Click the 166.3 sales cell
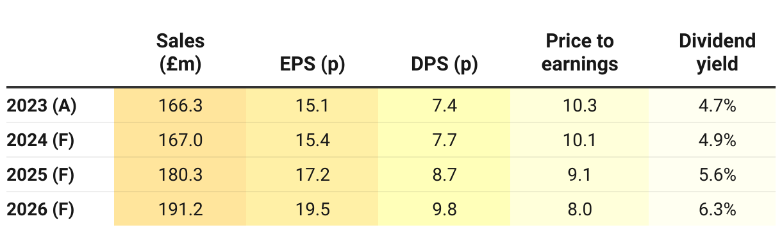This screenshot has width=782, height=232. point(180,106)
